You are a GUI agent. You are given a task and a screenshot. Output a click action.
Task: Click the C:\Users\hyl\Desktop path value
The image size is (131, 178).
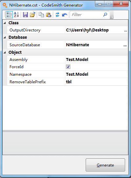coord(87,30)
